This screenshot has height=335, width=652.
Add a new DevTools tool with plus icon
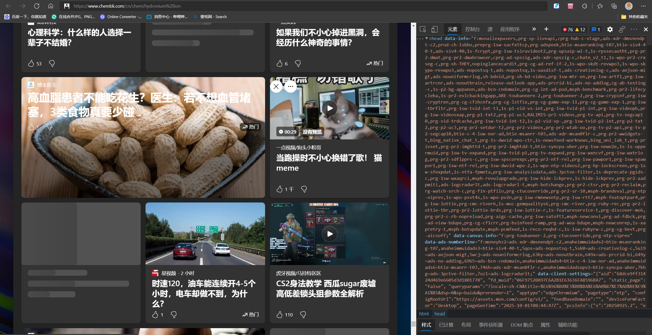pos(546,29)
